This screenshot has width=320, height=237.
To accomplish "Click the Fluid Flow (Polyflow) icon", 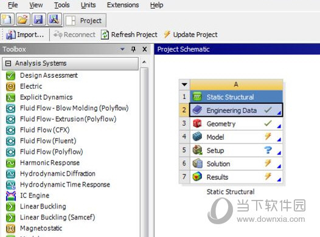I will click(10, 152).
